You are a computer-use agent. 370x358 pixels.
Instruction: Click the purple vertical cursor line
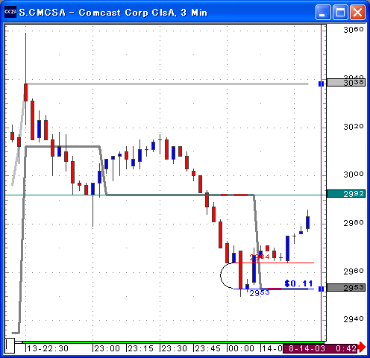(x=322, y=183)
